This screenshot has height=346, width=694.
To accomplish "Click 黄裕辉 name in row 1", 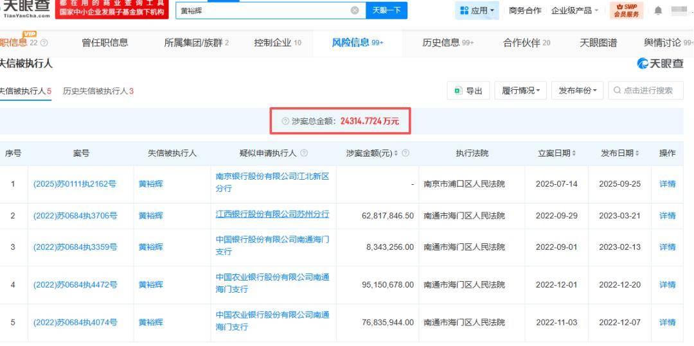I will [x=150, y=184].
